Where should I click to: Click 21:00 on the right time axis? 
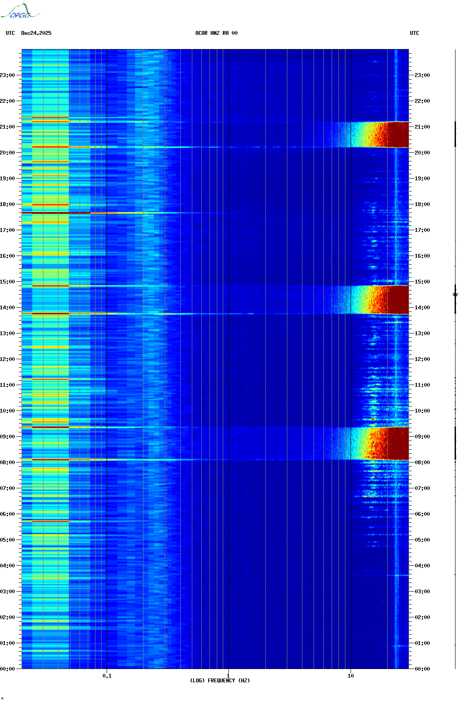pyautogui.click(x=422, y=127)
